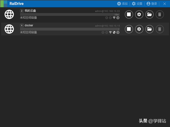This screenshot has width=170, height=127.
Task: Open 设置 settings in the title bar
Action: pos(137,4)
